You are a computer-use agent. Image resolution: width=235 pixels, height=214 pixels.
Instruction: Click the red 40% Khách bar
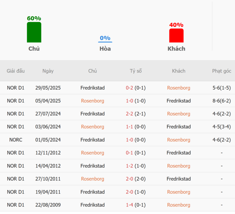tap(176, 35)
